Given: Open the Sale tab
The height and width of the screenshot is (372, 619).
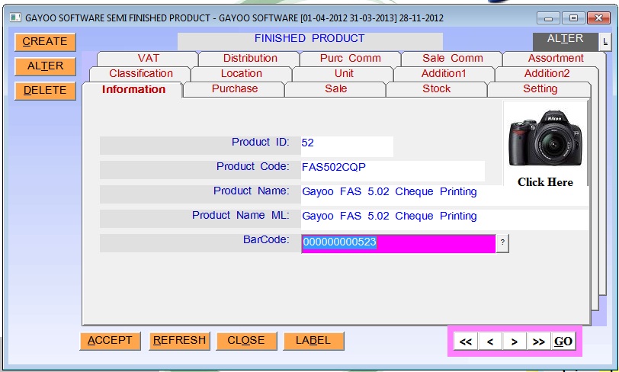Looking at the screenshot, I should click(335, 89).
